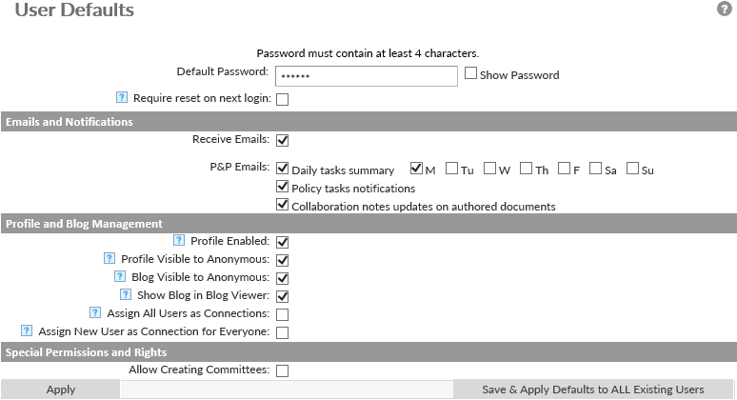
Task: Click help icon for Require reset on next login
Action: (122, 97)
